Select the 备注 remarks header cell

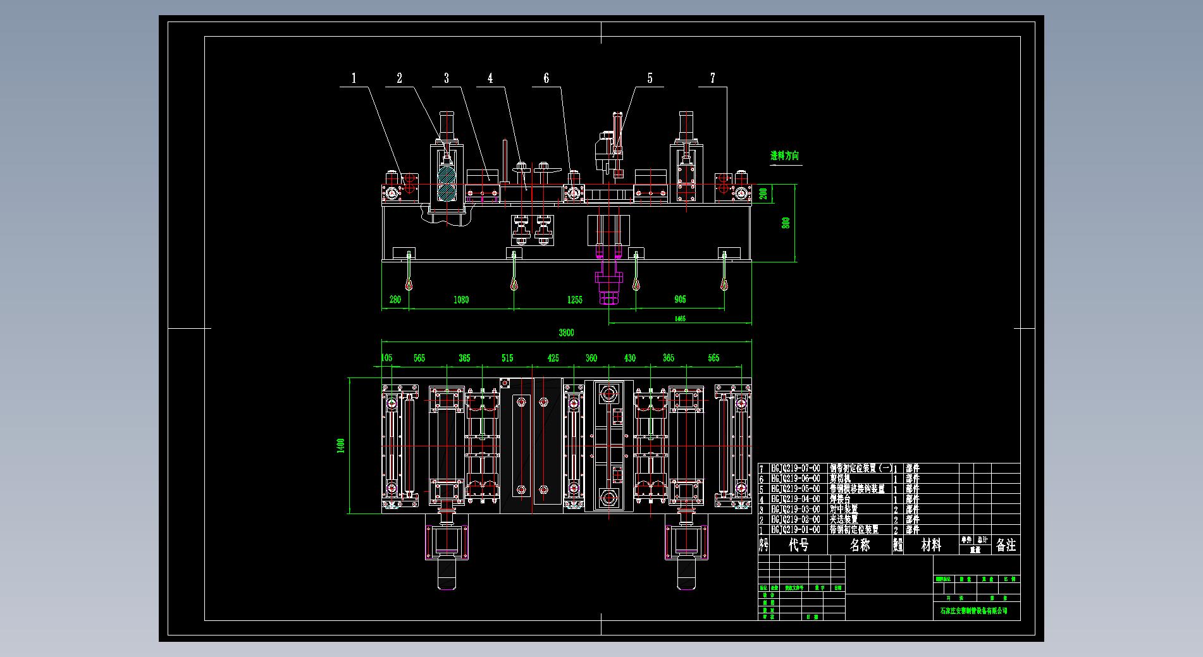[1006, 545]
